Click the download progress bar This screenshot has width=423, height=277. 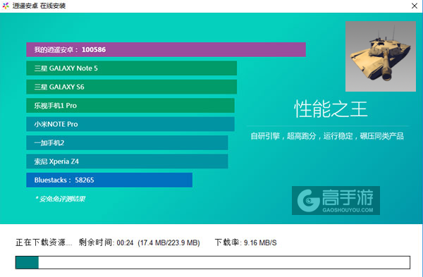point(213,262)
